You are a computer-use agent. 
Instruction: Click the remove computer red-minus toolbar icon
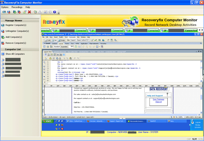(x=19, y=12)
